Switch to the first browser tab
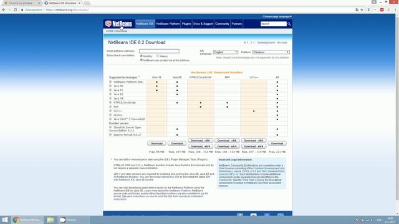 pos(21,3)
